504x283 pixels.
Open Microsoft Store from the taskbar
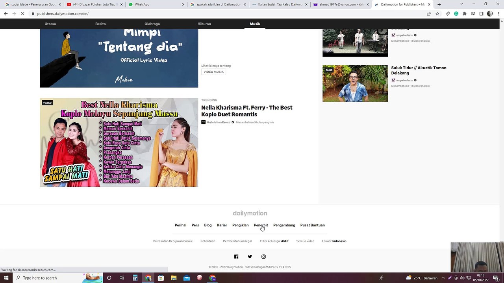(161, 278)
